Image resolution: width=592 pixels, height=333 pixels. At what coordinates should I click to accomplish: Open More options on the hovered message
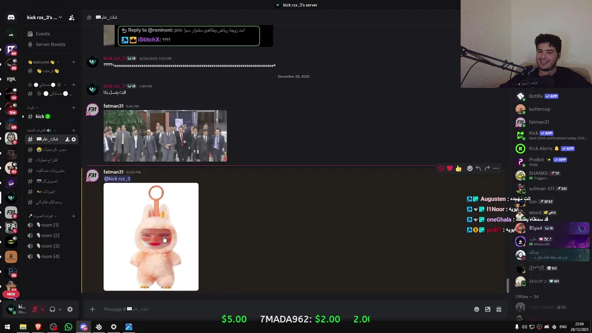pos(496,168)
